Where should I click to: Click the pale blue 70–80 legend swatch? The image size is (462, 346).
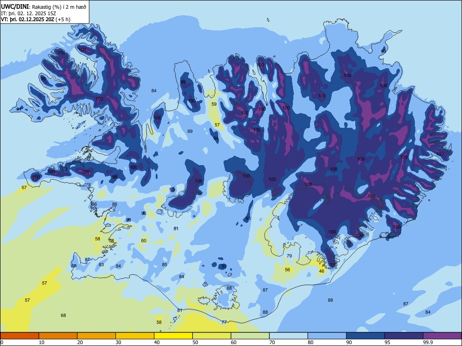coord(288,336)
